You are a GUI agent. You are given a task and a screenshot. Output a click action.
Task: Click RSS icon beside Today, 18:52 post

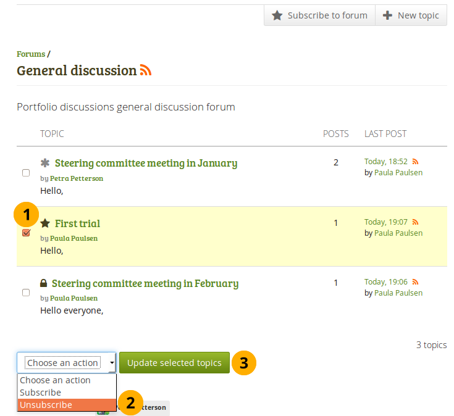416,162
